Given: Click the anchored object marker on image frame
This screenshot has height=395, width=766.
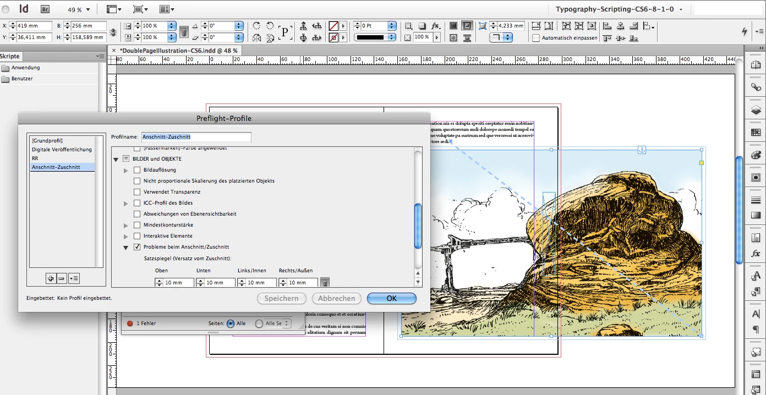Looking at the screenshot, I should coord(642,150).
